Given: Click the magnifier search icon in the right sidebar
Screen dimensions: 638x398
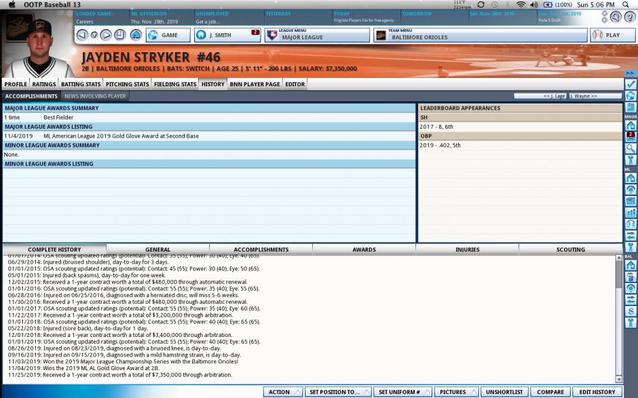Looking at the screenshot, I should (631, 148).
